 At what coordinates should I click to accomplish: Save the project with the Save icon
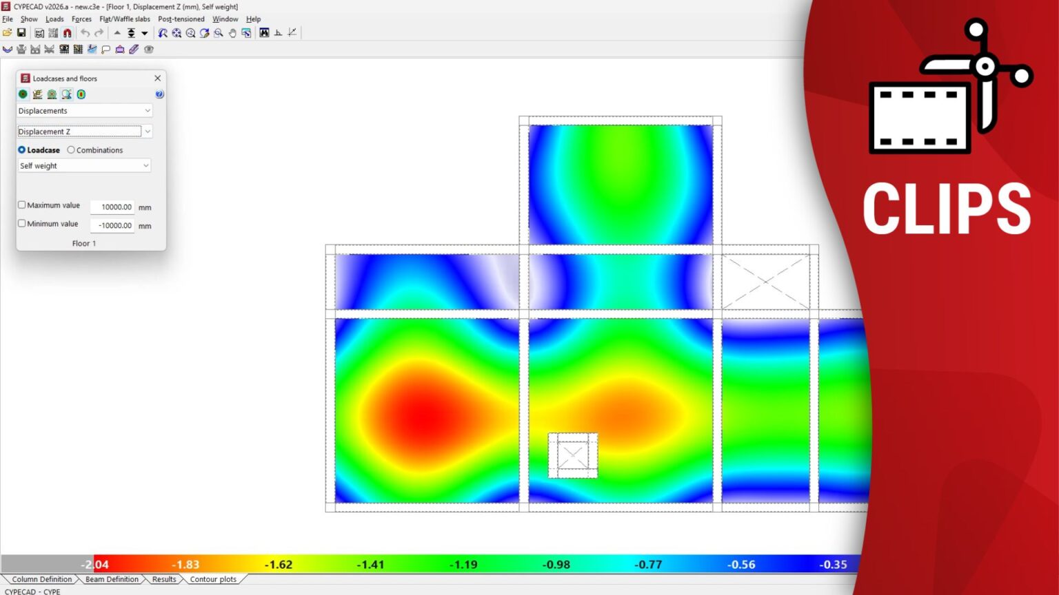point(23,32)
